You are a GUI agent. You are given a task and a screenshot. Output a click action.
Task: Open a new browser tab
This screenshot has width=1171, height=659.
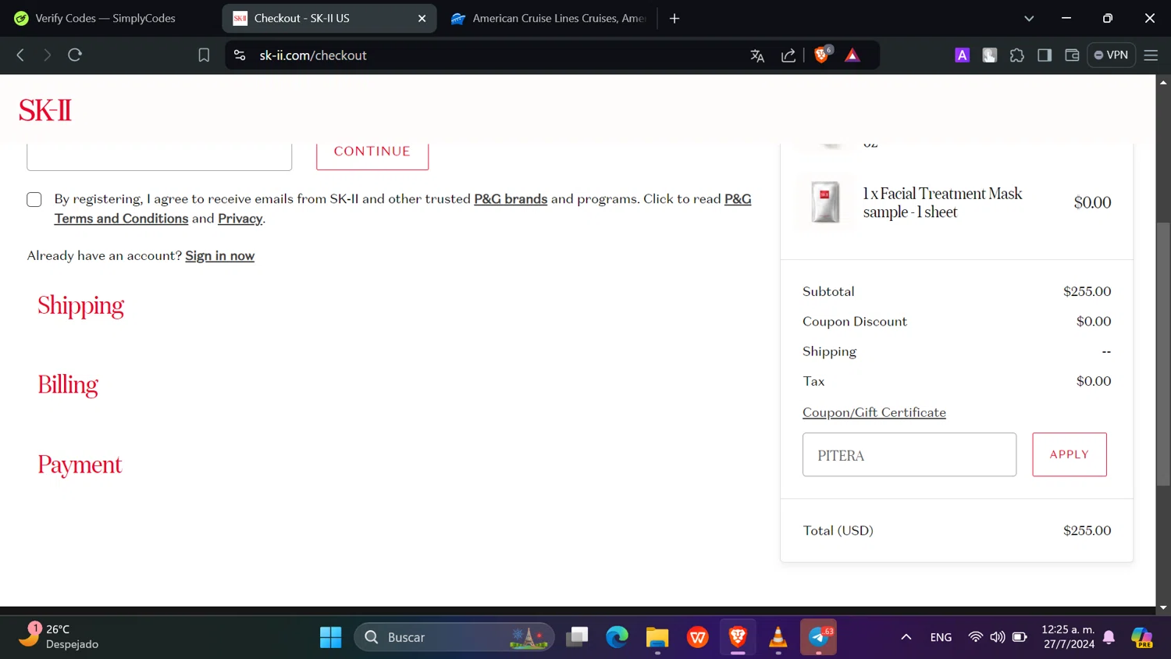click(x=674, y=18)
